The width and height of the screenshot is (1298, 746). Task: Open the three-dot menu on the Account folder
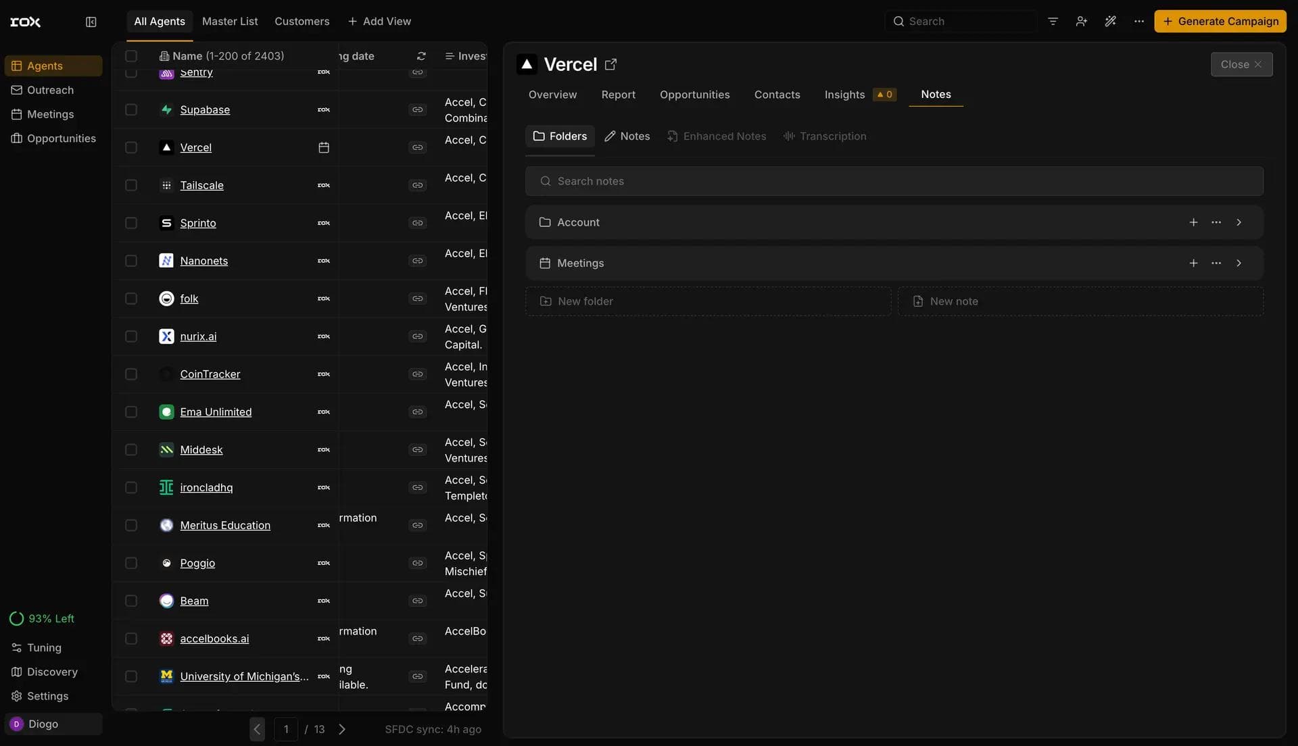(1217, 222)
